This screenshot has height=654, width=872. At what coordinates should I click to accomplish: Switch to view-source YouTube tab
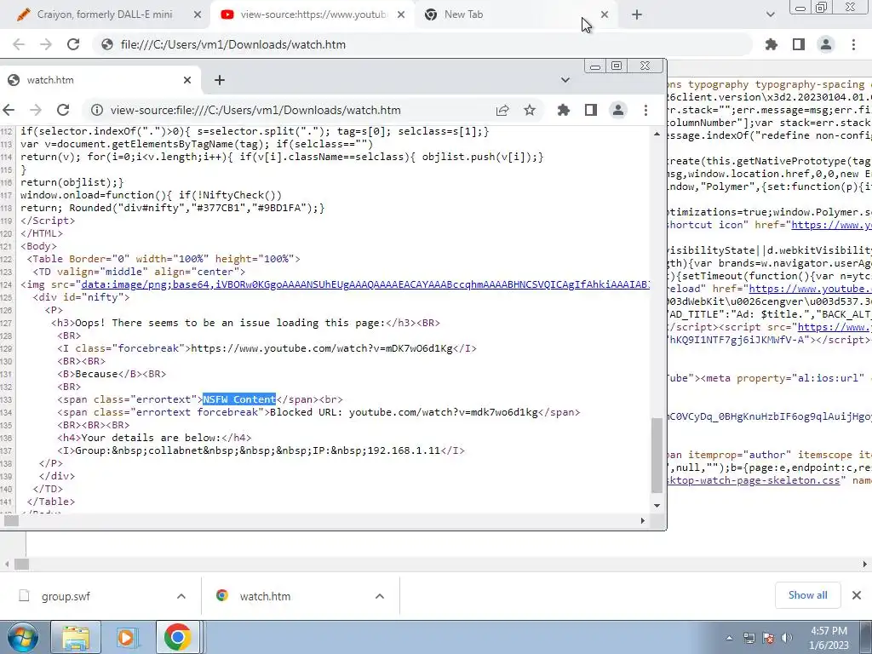[x=312, y=14]
